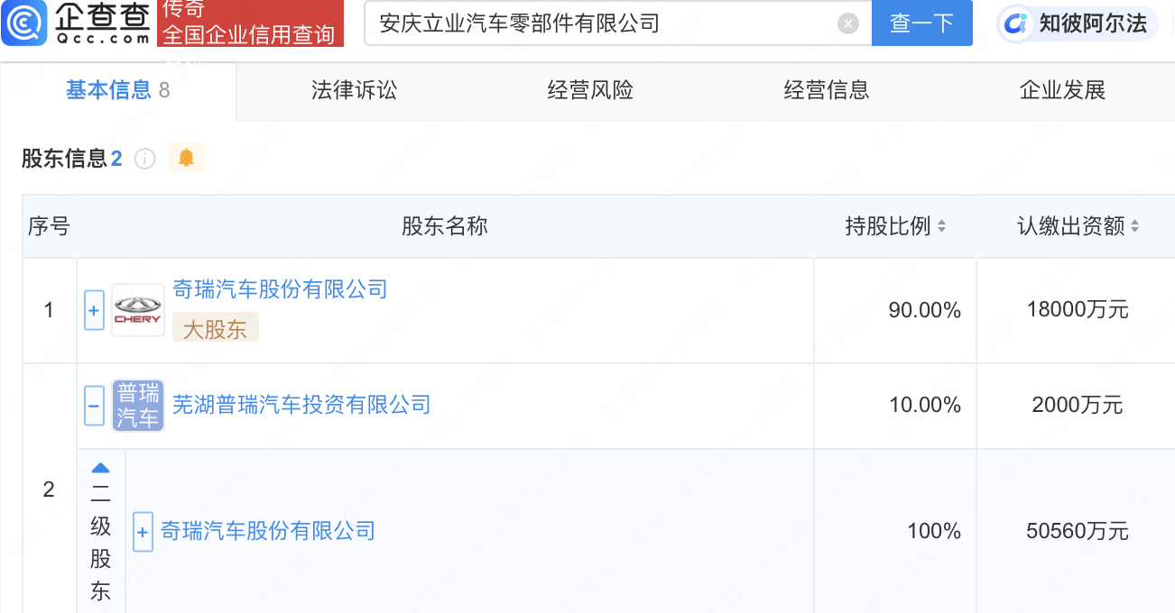Click the 2000万元 capital value
The width and height of the screenshot is (1175, 613).
[1078, 406]
